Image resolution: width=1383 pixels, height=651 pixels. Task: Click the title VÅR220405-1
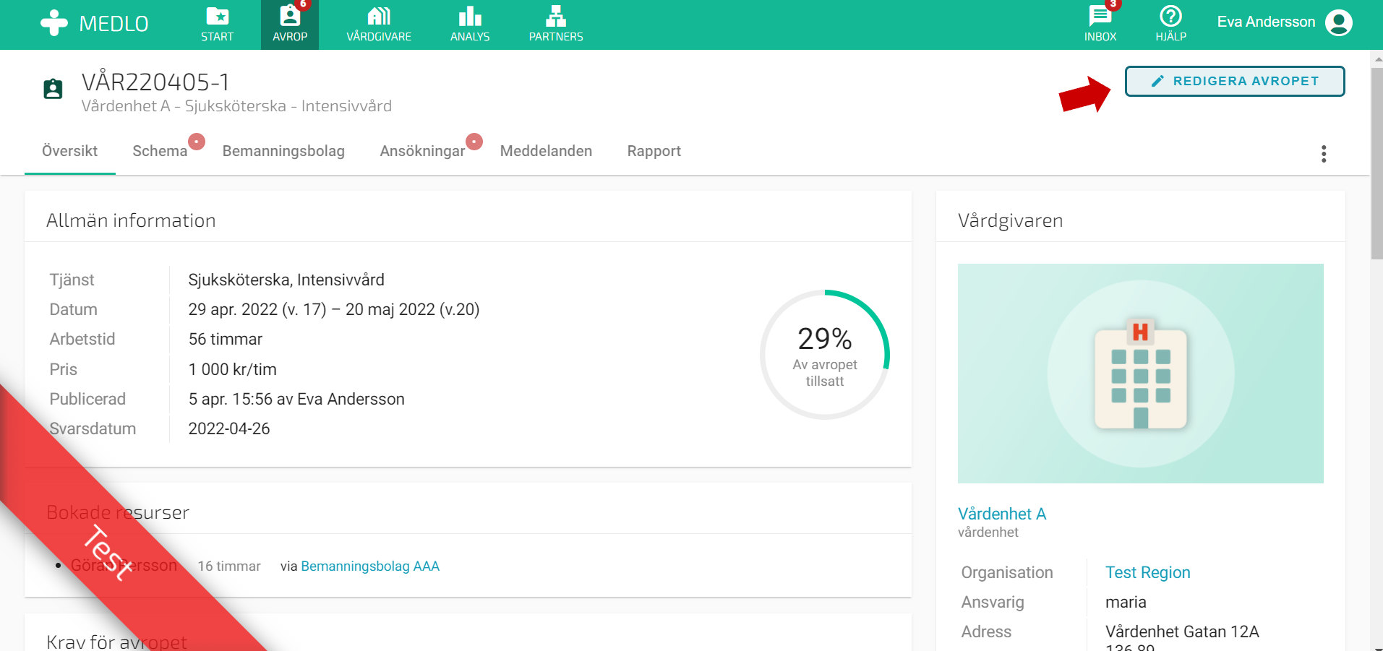point(155,82)
